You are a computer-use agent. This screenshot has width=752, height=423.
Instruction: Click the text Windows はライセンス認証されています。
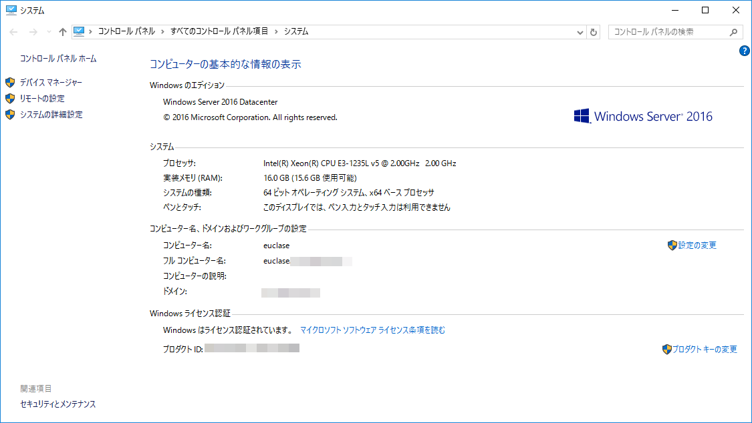pos(229,330)
